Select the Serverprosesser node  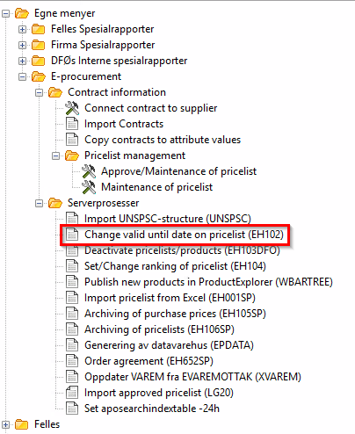(103, 203)
